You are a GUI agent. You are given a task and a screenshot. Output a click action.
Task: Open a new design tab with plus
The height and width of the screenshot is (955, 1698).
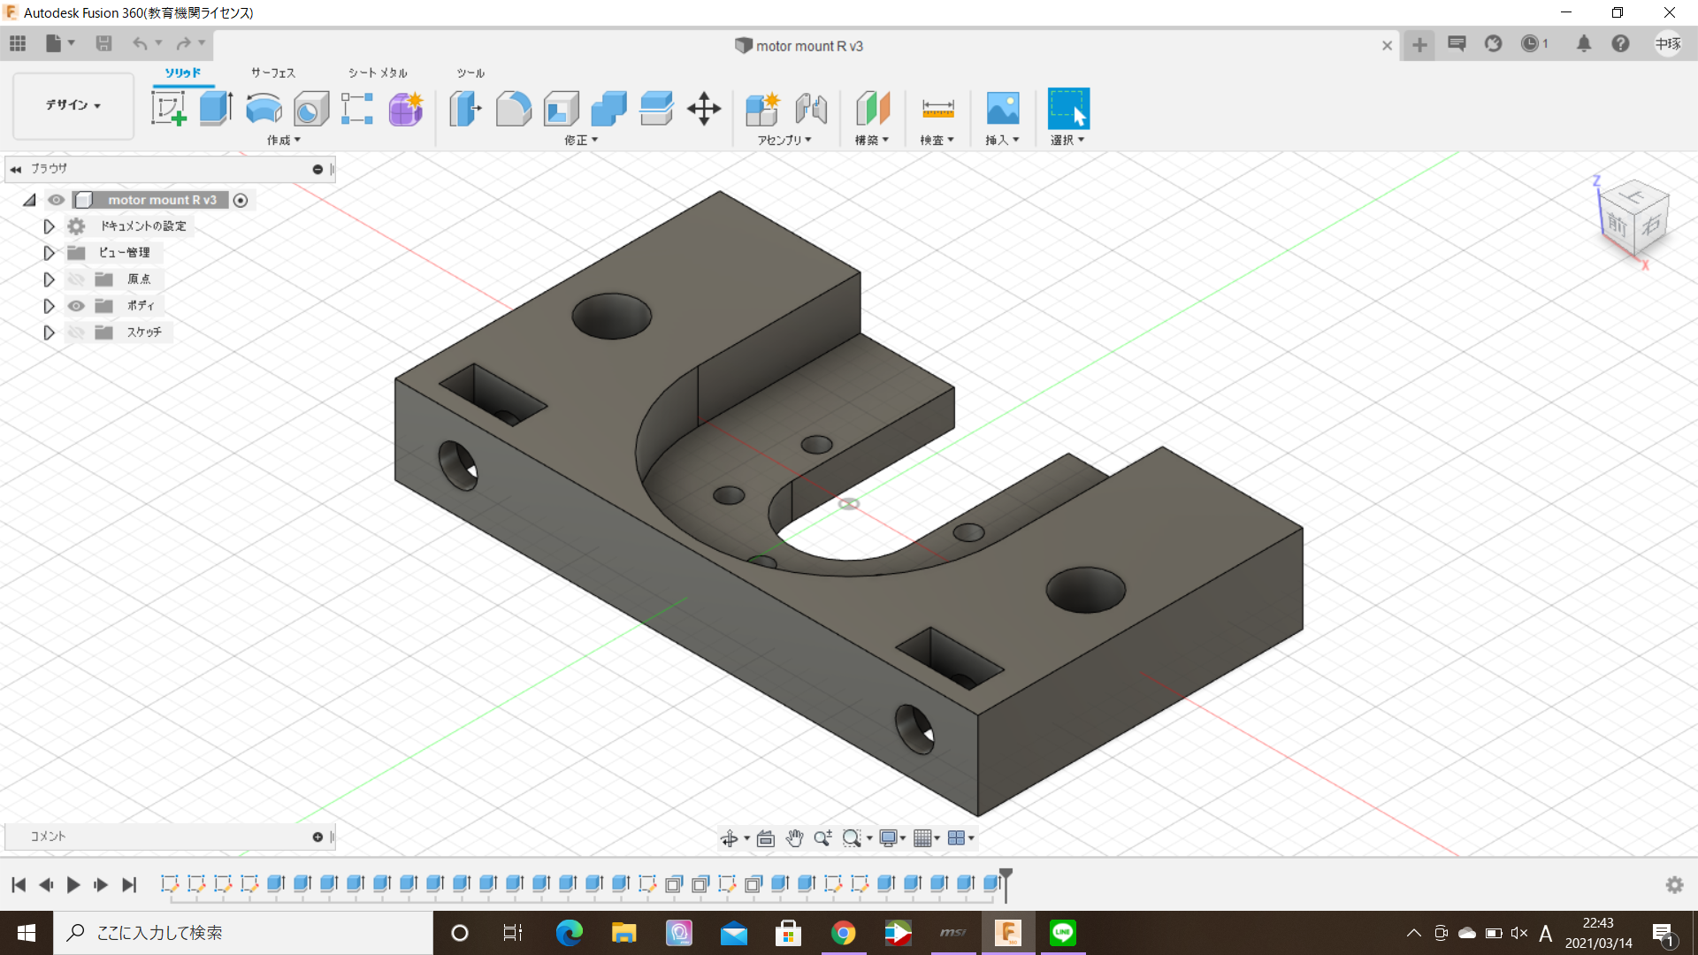click(x=1419, y=45)
